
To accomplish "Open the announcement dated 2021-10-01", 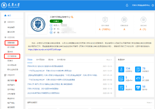I will (50, 71).
